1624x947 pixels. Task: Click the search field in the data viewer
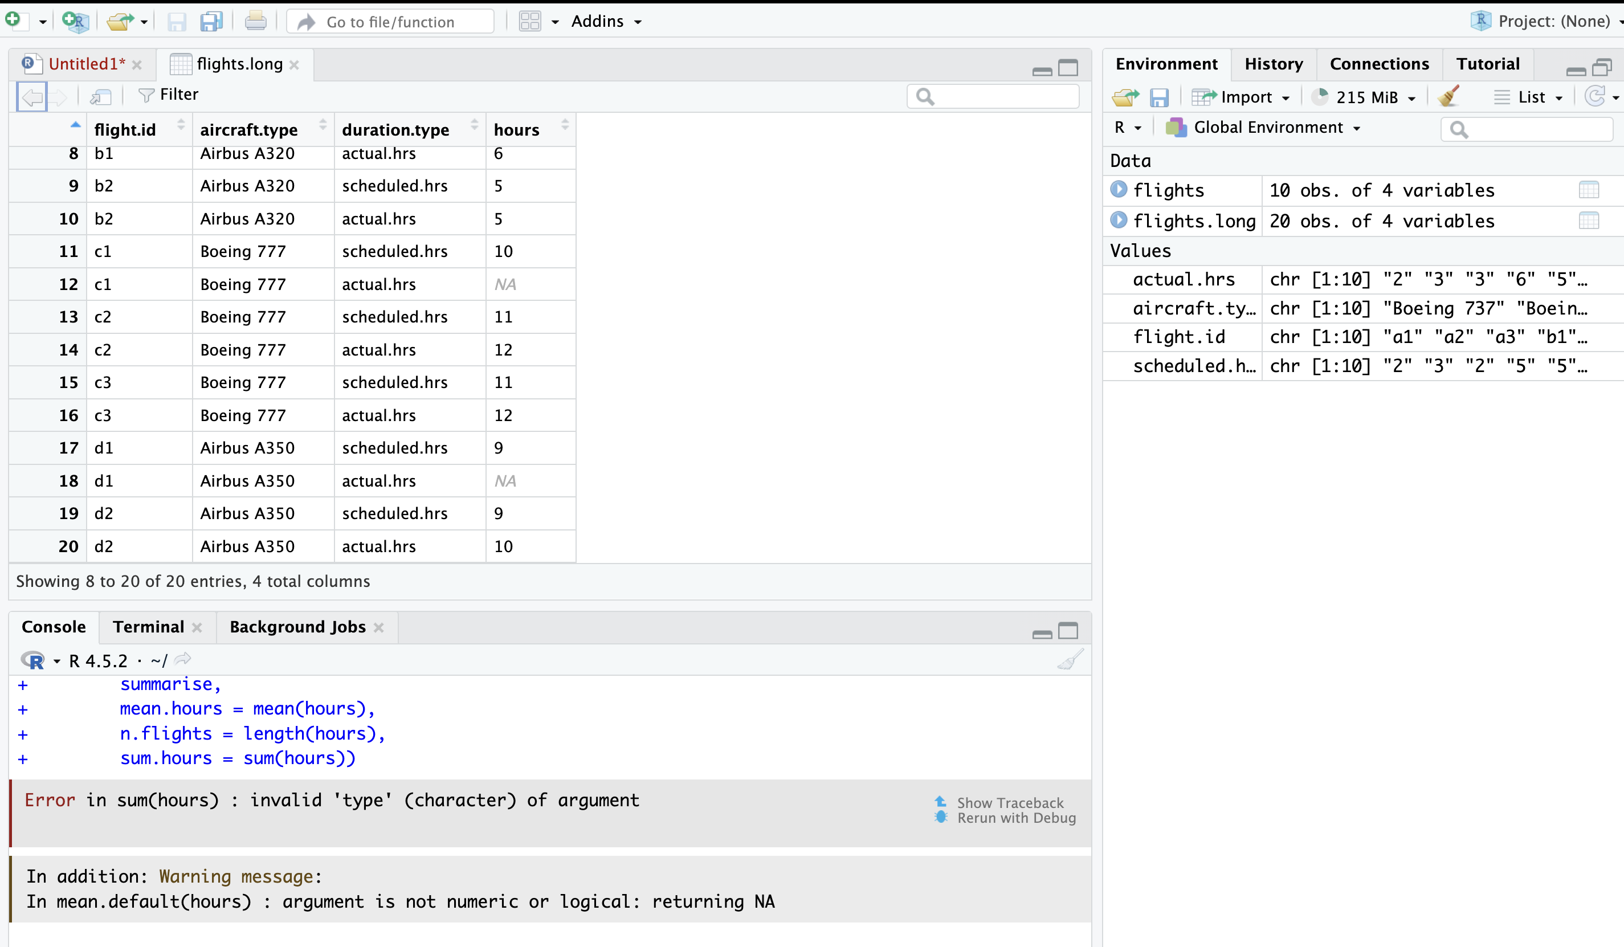click(x=993, y=96)
